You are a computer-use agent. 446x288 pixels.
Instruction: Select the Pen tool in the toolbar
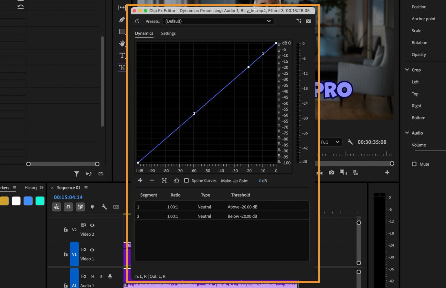point(122,19)
